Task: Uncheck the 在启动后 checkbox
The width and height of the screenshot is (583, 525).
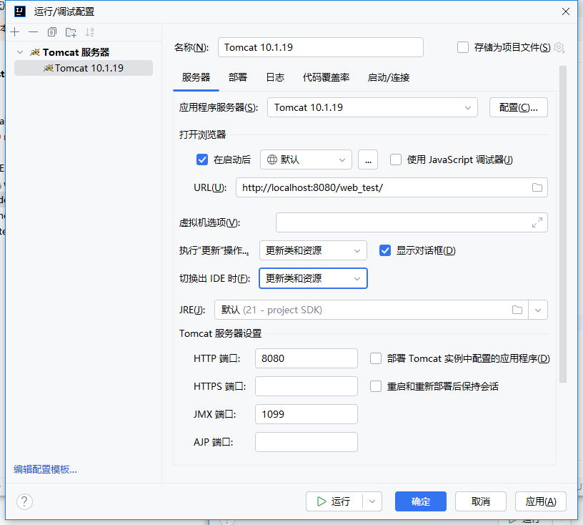Action: pyautogui.click(x=202, y=160)
